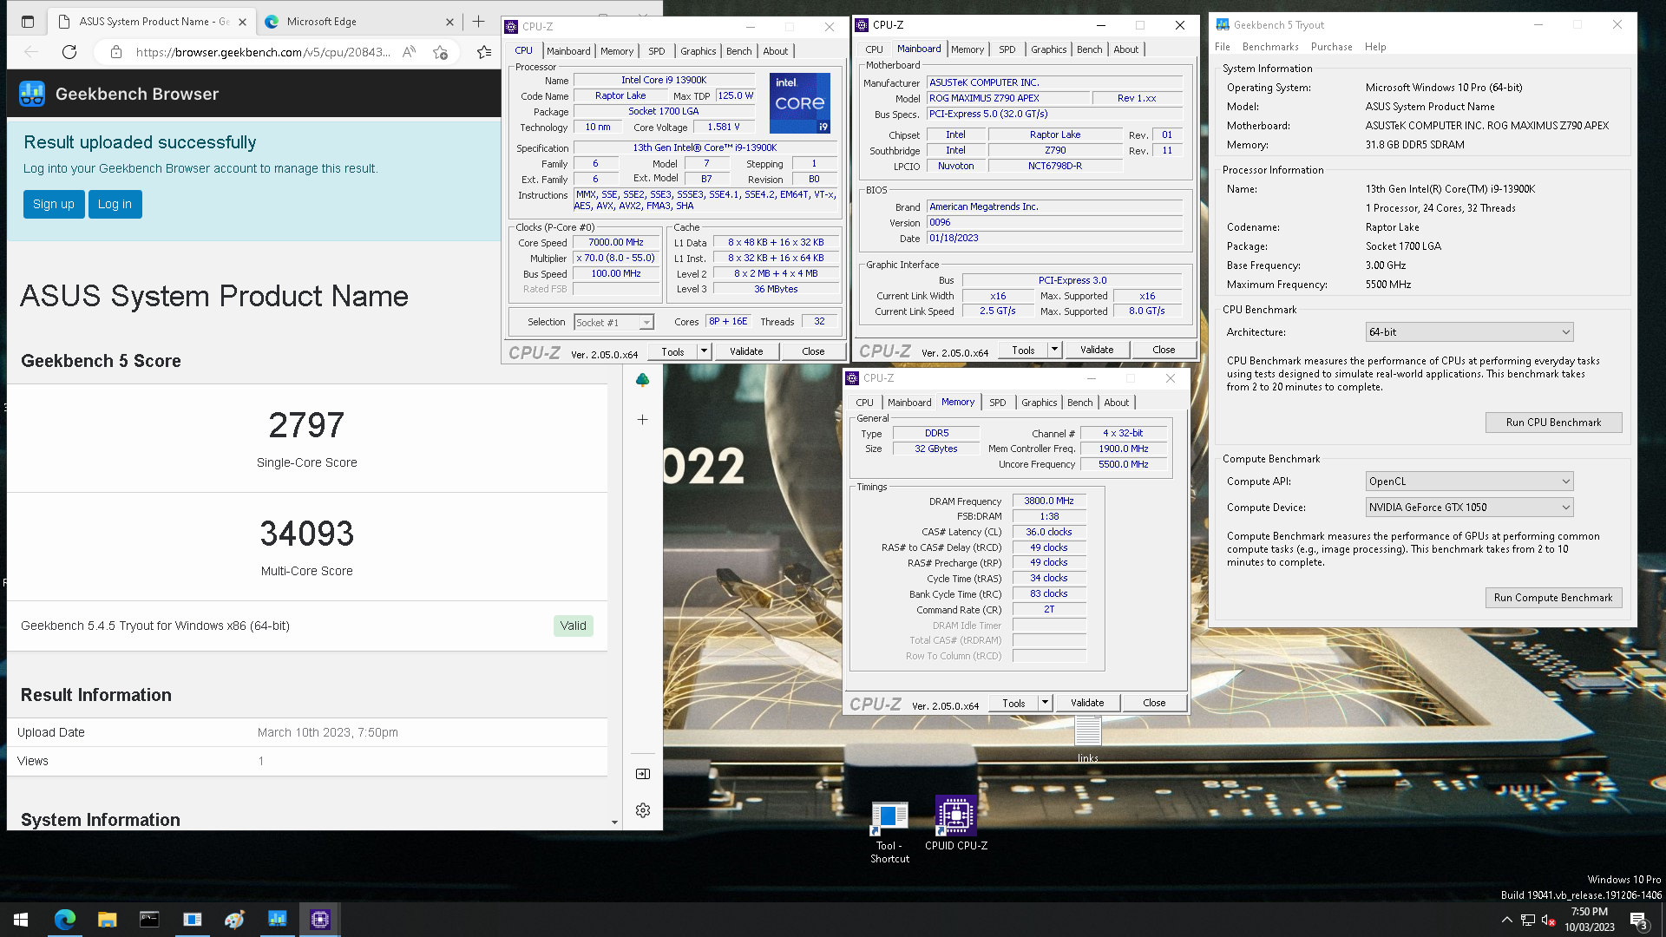This screenshot has height=937, width=1666.
Task: Open the Benchmarks menu in Geekbench
Action: point(1269,47)
